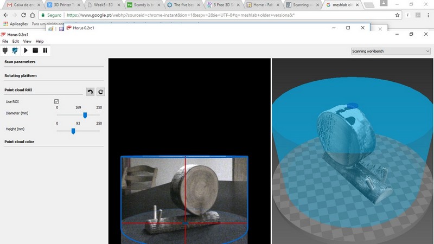This screenshot has height=244, width=434.
Task: Switch to the 3 Free 3D browser tab
Action: point(223,5)
